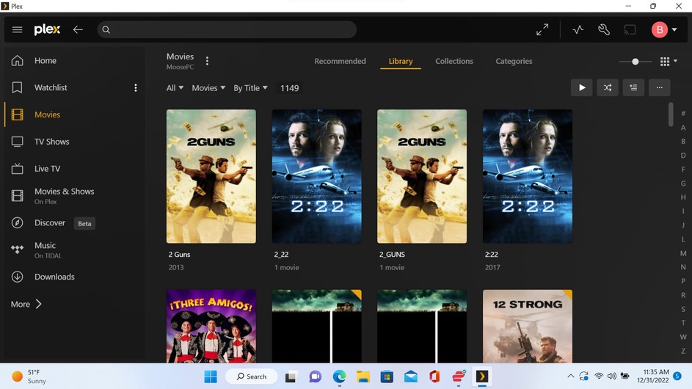The height and width of the screenshot is (389, 692).
Task: Click the add to playlist button
Action: coord(633,87)
